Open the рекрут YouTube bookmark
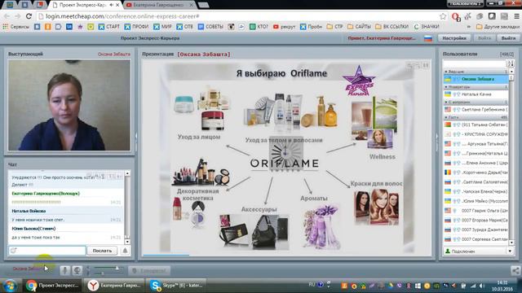Screen dimensions: 522x293 pyautogui.click(x=284, y=27)
